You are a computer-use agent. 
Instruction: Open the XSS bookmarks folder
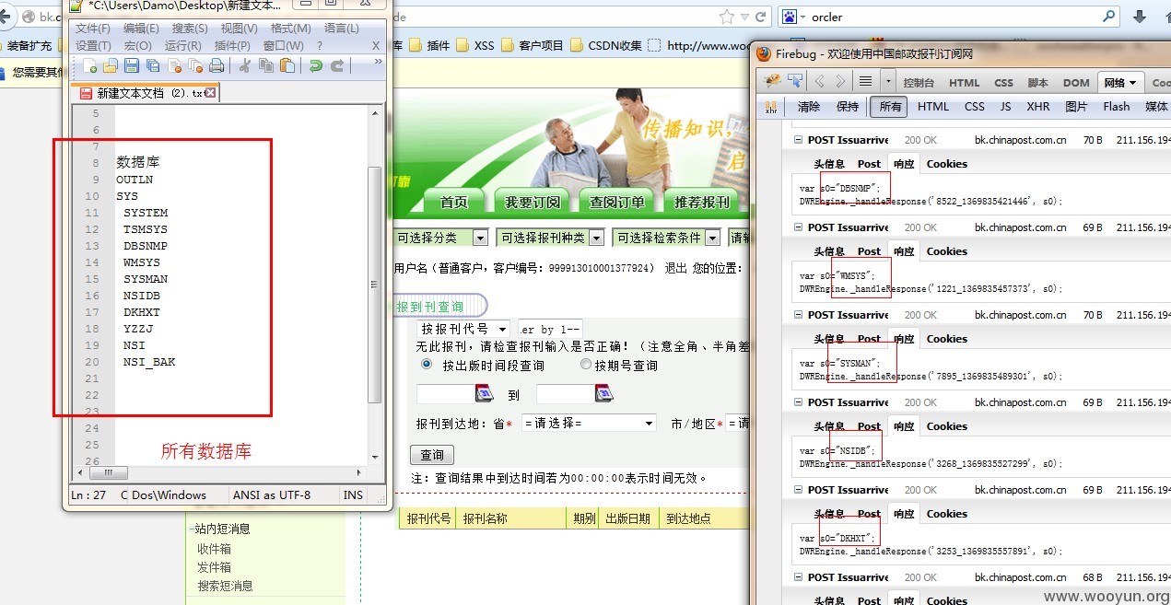(x=475, y=45)
